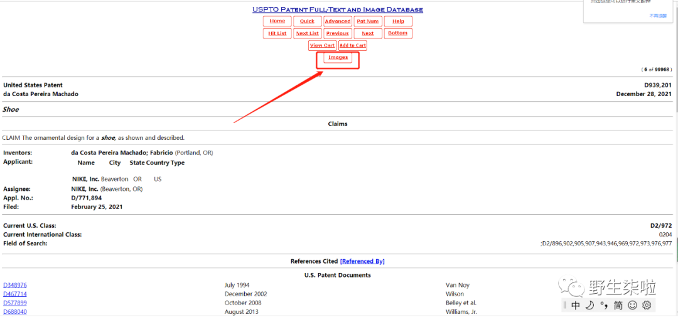Screen dimensions: 678x317
Task: Toggle the punctuation mode icon in IME bar
Action: coord(604,306)
